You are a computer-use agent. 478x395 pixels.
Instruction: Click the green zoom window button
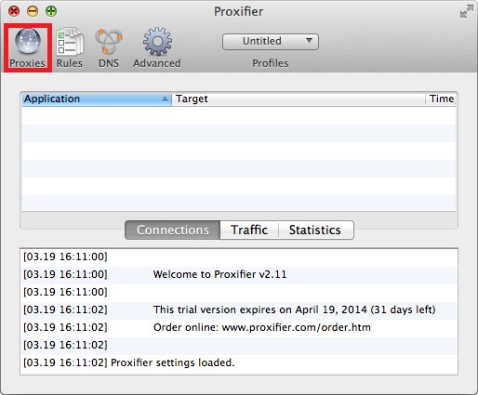point(51,11)
